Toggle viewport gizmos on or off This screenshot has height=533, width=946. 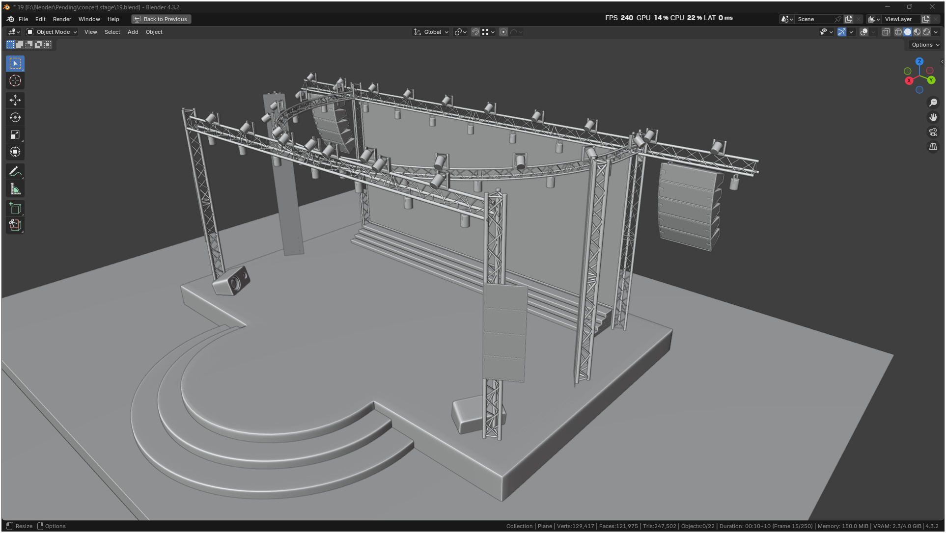(x=841, y=32)
